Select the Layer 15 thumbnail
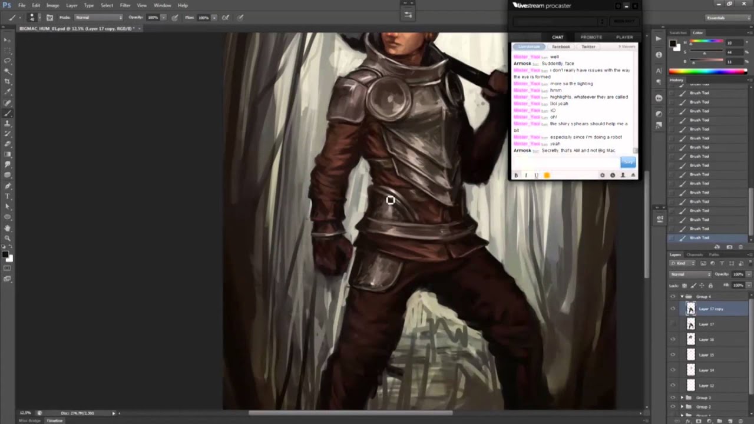 coord(691,355)
